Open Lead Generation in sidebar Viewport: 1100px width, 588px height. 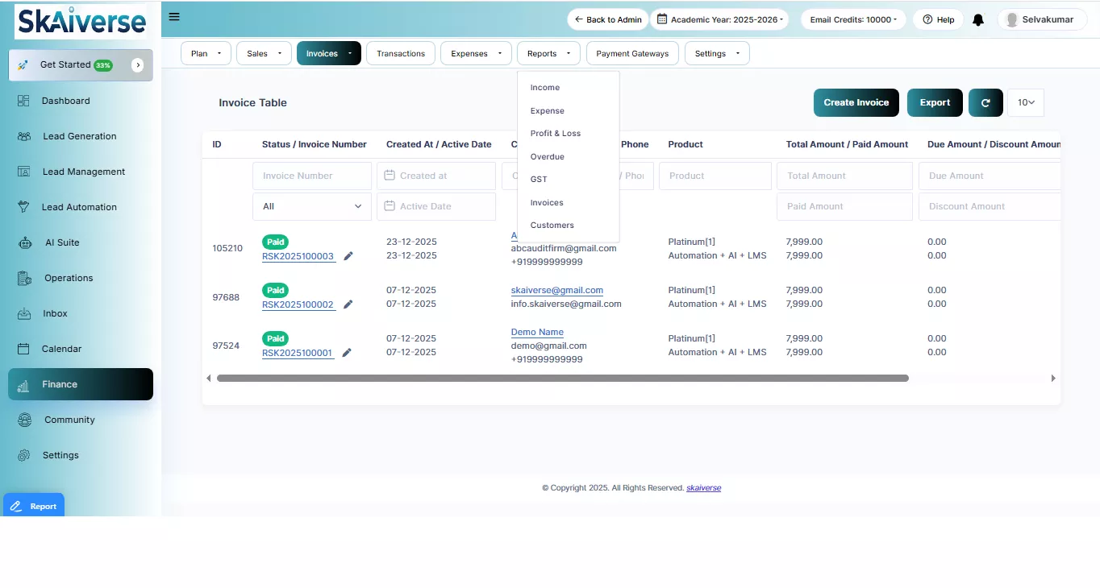tap(79, 136)
